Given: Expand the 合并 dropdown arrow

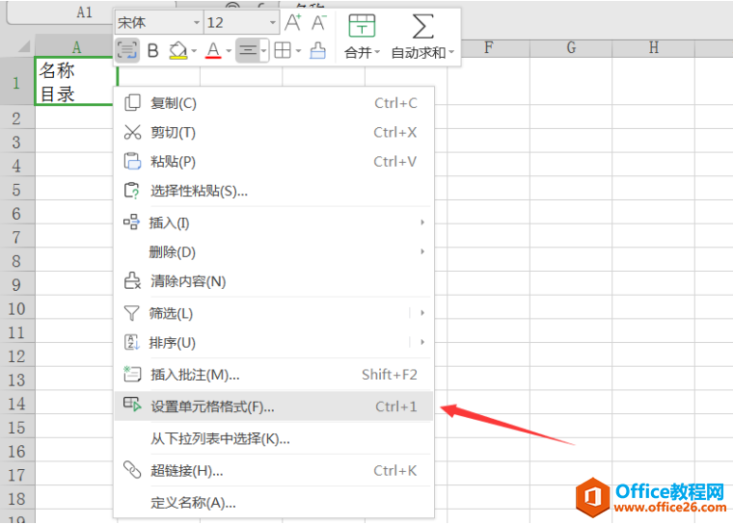Looking at the screenshot, I should (377, 52).
